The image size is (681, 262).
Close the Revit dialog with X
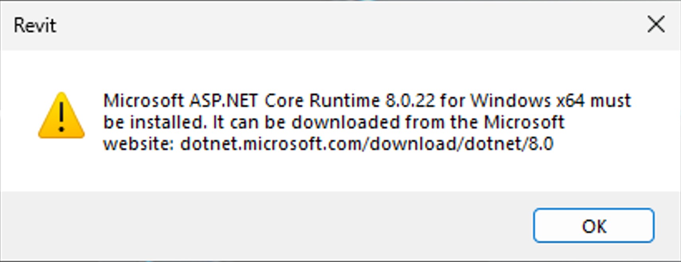coord(656,25)
